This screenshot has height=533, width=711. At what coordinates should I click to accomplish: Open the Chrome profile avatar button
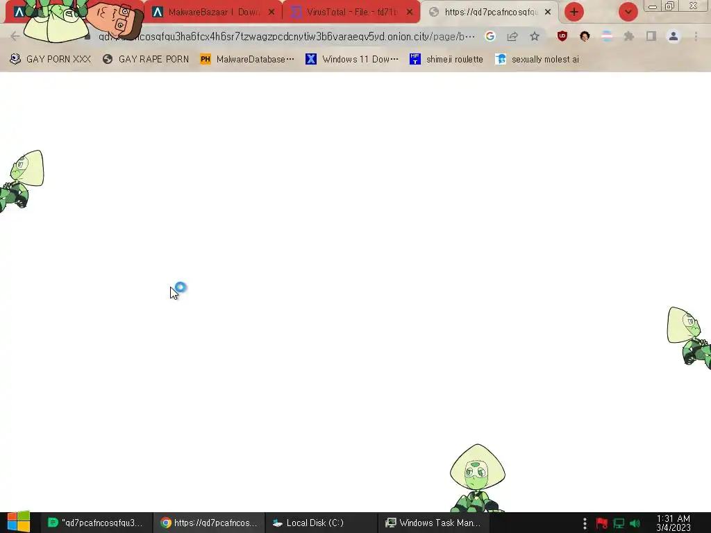coord(674,36)
